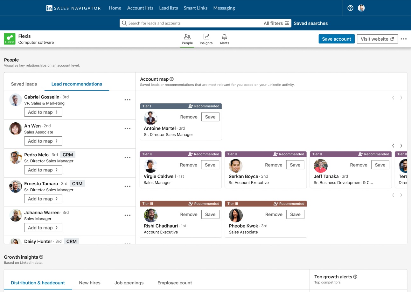Click Visit website button
Image resolution: width=411 pixels, height=292 pixels.
pos(377,39)
